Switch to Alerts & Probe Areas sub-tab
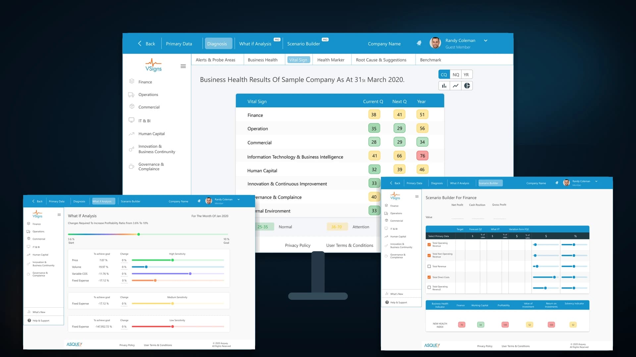The image size is (636, 357). [215, 60]
